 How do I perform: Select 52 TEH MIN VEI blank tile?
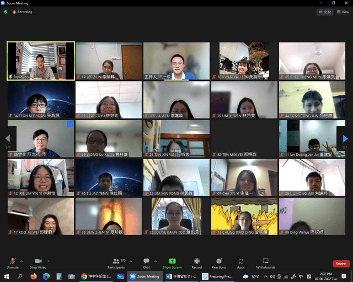[x=244, y=139]
